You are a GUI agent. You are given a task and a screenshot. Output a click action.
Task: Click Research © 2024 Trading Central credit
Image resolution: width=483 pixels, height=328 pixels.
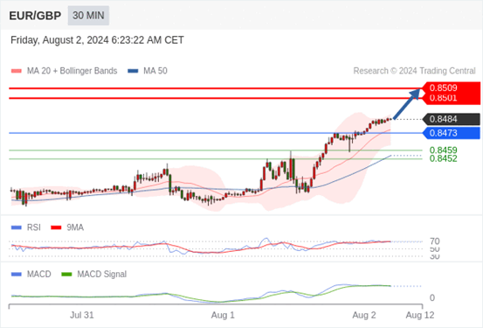[x=414, y=71]
